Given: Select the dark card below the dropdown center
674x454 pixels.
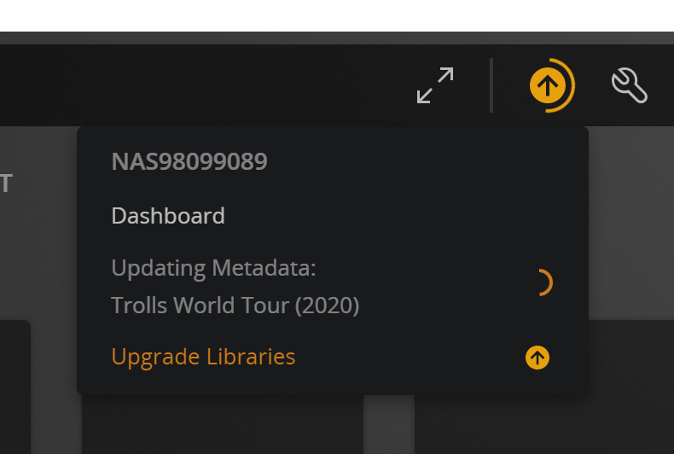Looking at the screenshot, I should coord(222,425).
